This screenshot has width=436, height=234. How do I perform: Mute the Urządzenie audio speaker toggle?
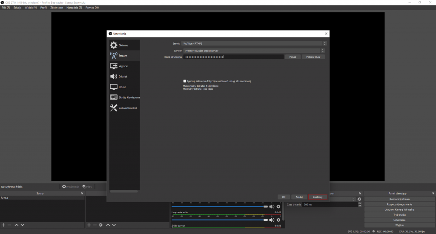tap(272, 220)
